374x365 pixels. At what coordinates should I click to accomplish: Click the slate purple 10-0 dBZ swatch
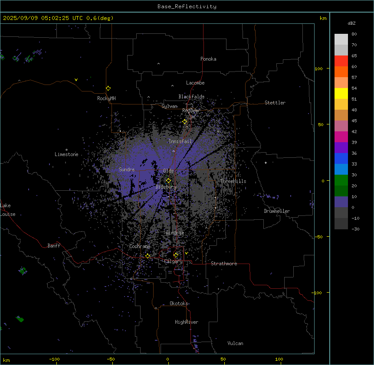341,202
